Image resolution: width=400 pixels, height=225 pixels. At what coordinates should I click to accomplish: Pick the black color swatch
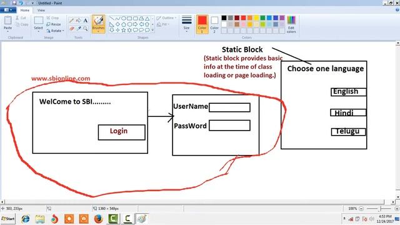pos(224,17)
